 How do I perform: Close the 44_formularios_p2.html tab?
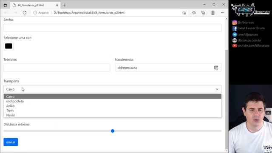57,6
